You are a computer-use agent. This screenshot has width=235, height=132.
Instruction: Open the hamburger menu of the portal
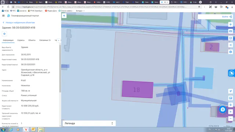[3, 15]
